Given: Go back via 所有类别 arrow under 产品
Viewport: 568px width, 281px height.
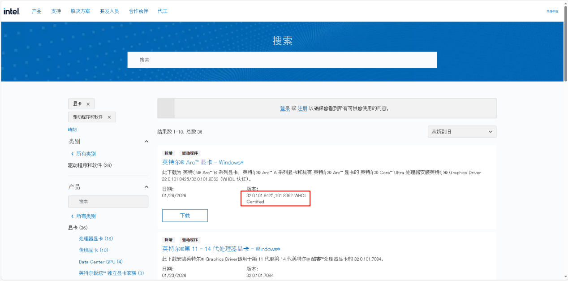Looking at the screenshot, I should (x=73, y=216).
